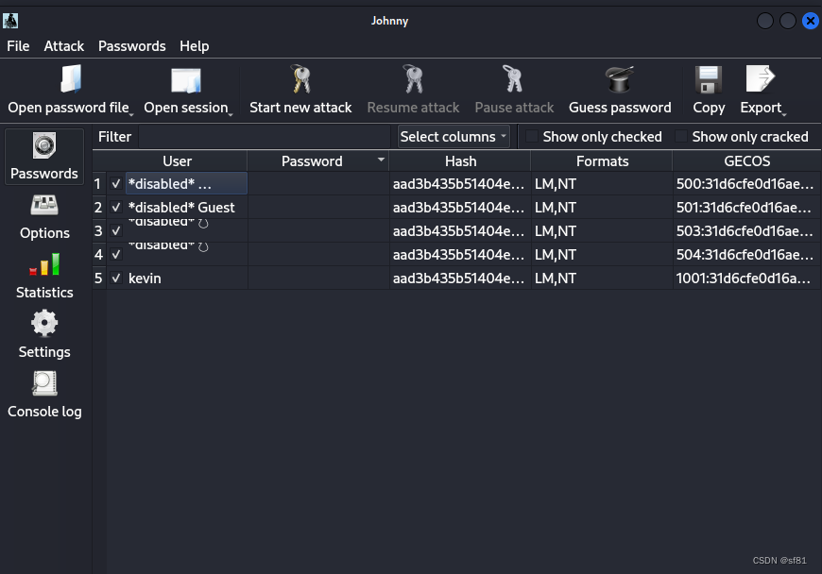Select the *disabled* Guest user cell
Image resolution: width=822 pixels, height=574 pixels.
[x=187, y=208]
